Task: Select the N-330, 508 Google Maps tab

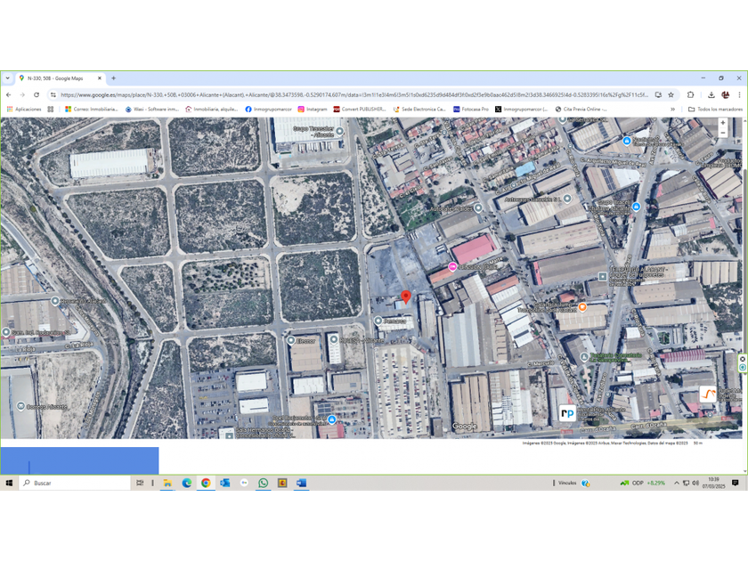Action: (59, 78)
